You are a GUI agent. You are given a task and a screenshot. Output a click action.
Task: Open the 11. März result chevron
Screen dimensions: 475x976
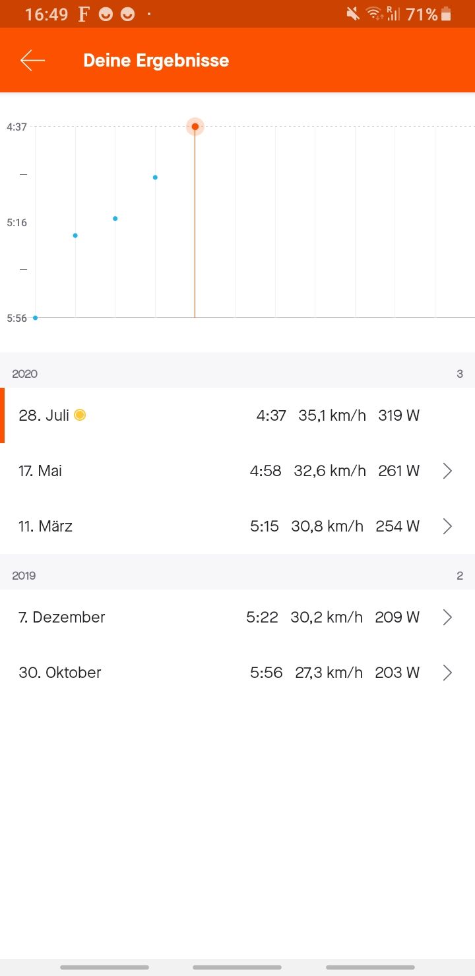click(447, 526)
